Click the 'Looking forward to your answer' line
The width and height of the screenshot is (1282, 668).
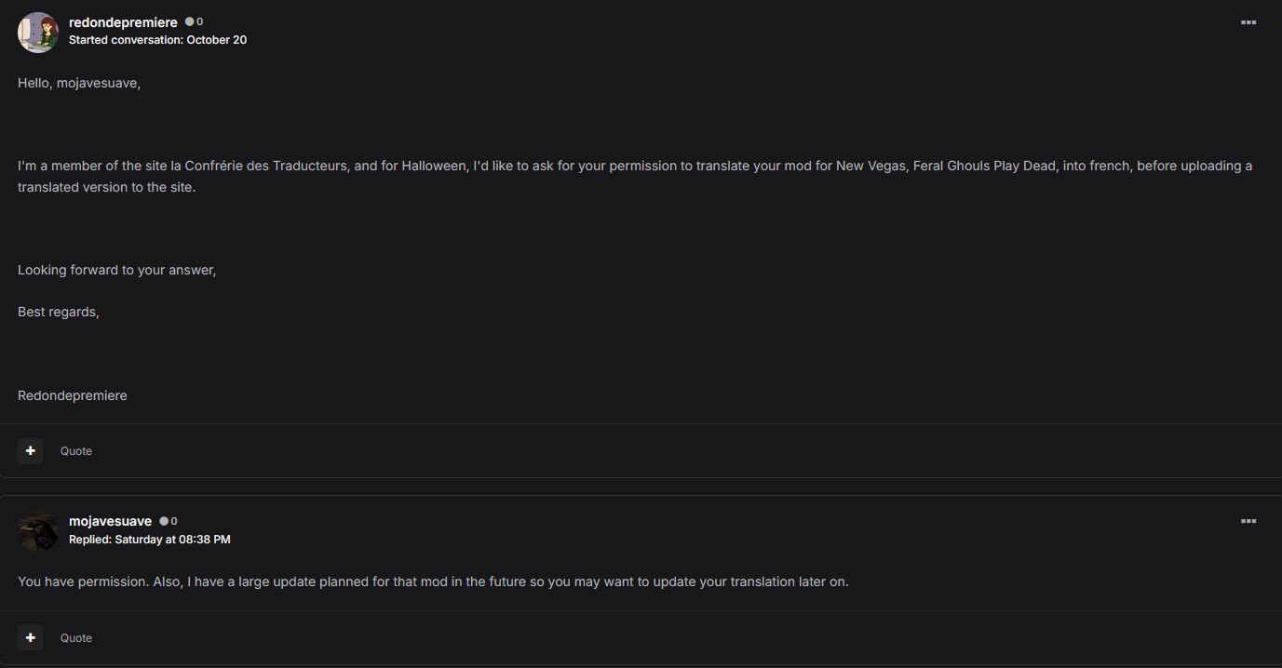(x=116, y=270)
